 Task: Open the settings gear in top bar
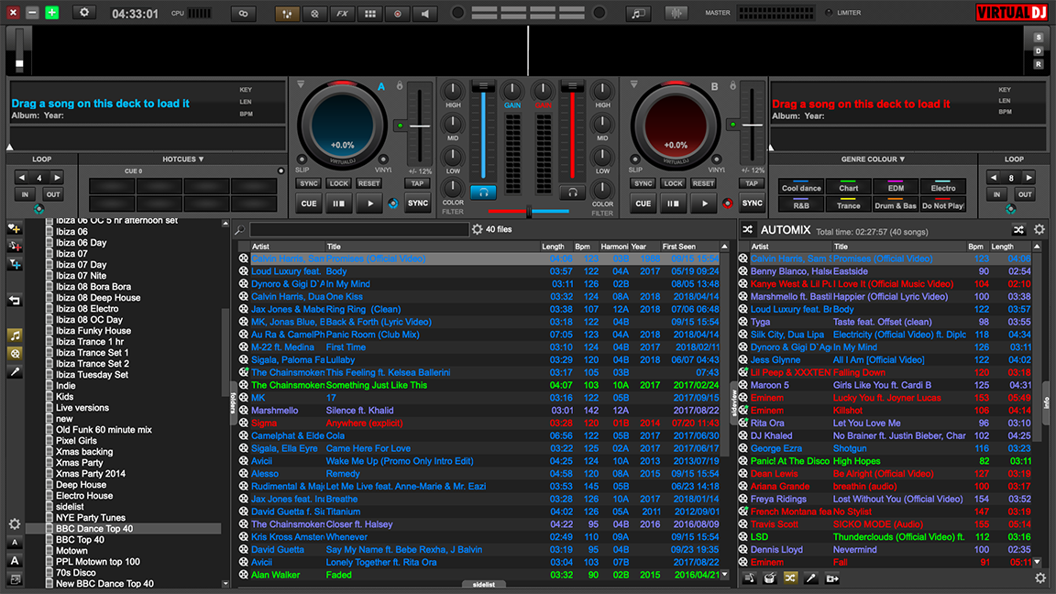point(84,13)
